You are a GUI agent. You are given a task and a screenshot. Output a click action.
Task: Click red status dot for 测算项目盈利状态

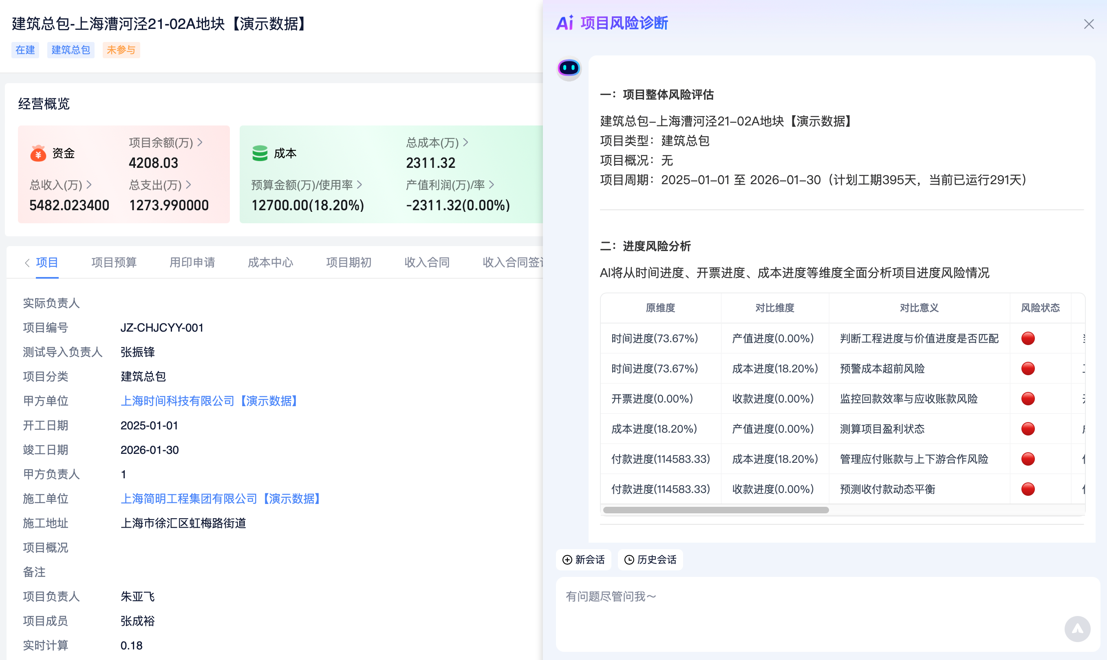pos(1028,429)
